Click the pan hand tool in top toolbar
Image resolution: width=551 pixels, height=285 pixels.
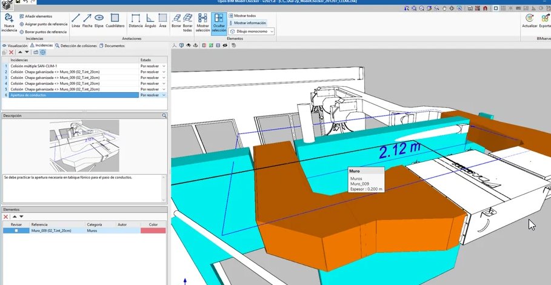pyautogui.click(x=444, y=8)
